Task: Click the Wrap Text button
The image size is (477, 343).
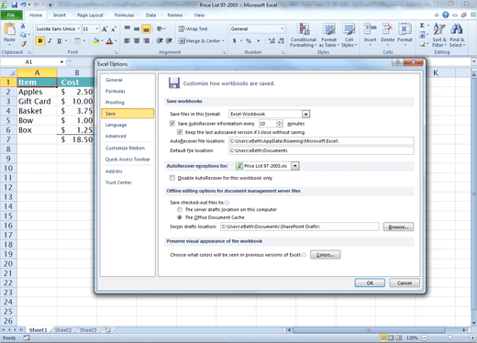Action: point(193,28)
